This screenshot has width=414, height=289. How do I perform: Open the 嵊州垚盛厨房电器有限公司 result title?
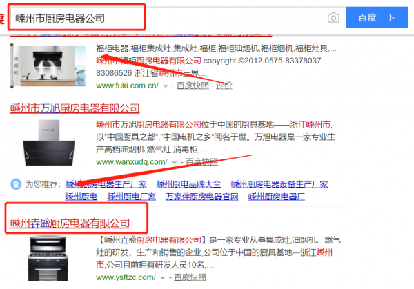[x=70, y=223]
